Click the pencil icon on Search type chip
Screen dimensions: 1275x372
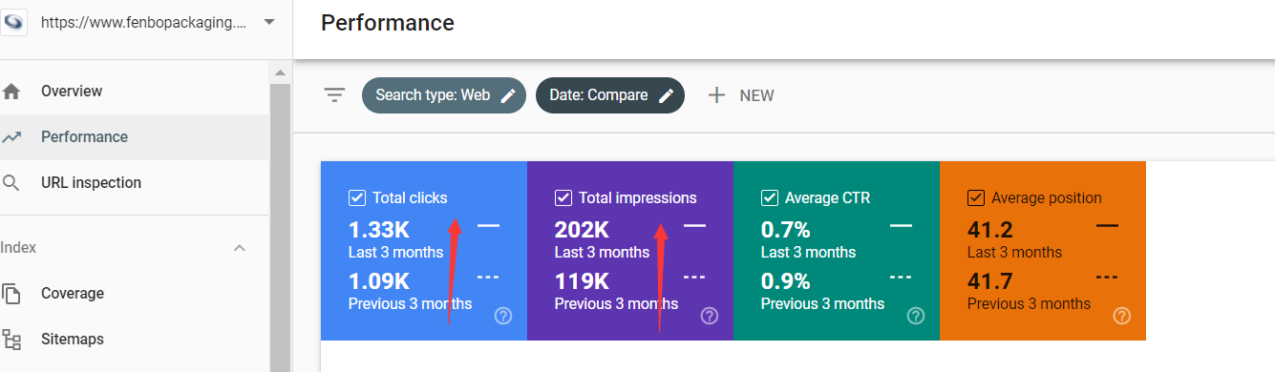(x=508, y=95)
